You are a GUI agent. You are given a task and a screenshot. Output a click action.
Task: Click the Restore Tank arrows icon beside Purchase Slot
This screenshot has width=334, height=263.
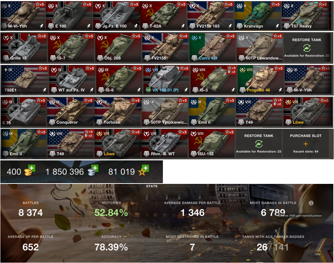click(x=258, y=144)
